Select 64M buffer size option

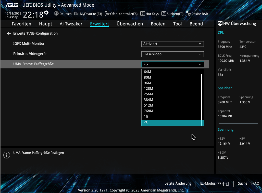171,72
